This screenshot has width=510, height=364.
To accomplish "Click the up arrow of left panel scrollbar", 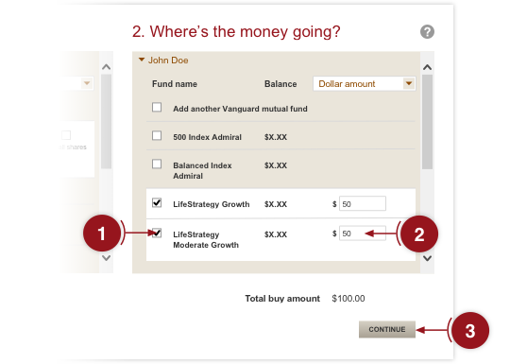I will click(x=106, y=67).
